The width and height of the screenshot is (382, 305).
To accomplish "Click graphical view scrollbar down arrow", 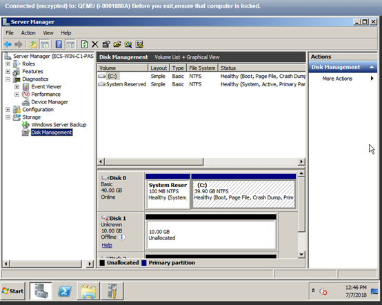I will (301, 255).
